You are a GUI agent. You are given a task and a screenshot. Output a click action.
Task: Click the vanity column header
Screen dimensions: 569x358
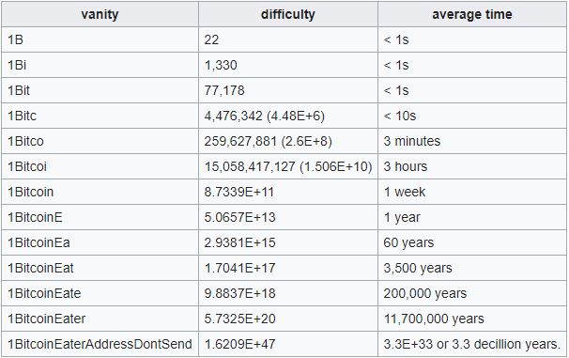tap(100, 14)
